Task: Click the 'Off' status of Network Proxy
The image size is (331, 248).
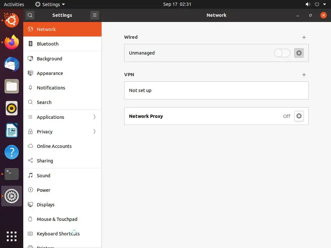Action: point(287,116)
